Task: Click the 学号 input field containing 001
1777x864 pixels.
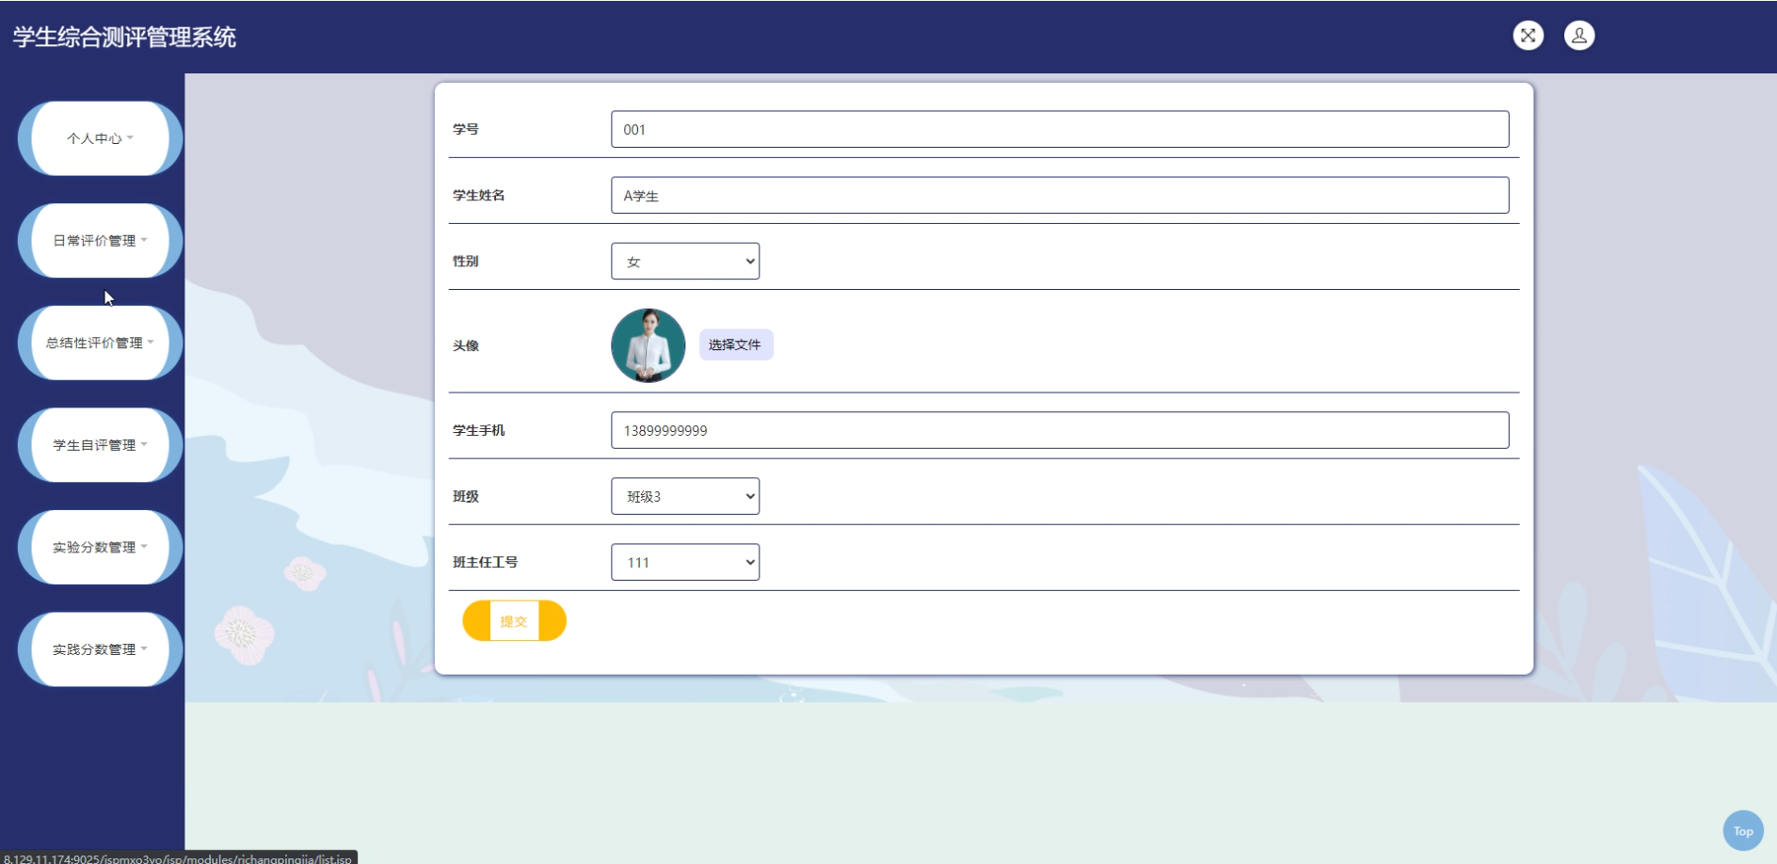Action: click(1060, 129)
